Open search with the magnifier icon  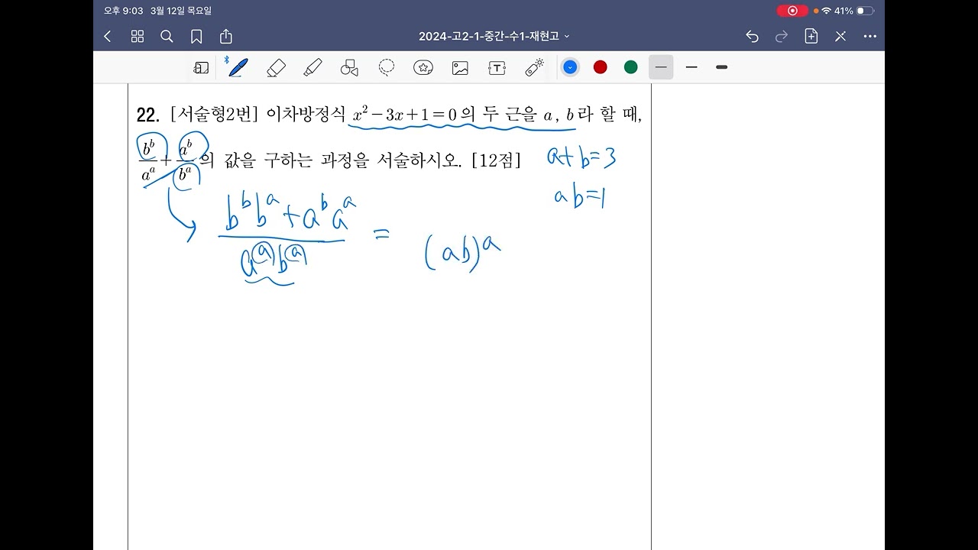[167, 36]
